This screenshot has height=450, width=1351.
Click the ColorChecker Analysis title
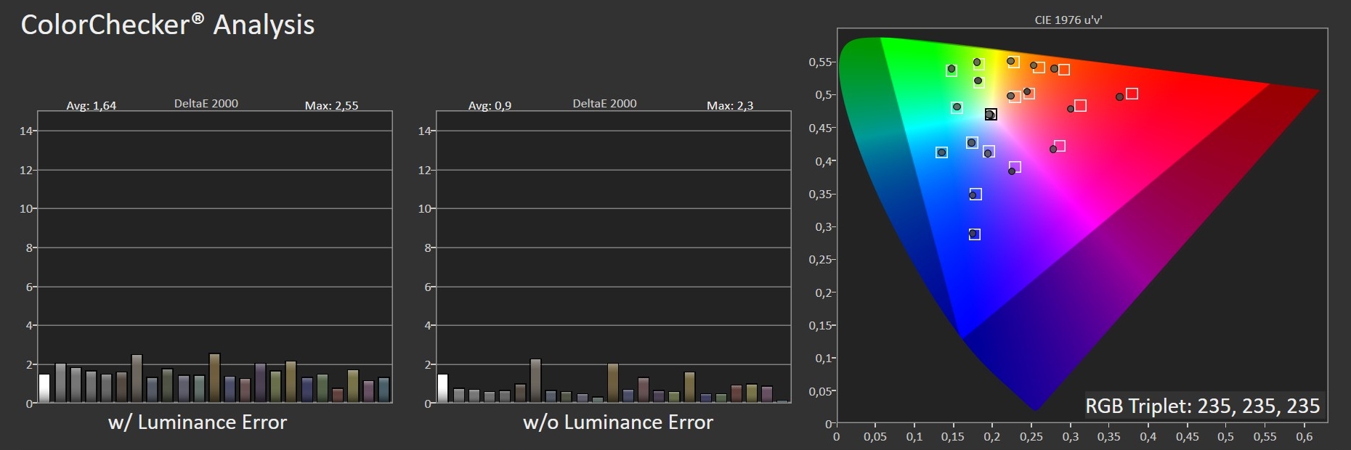tap(168, 25)
